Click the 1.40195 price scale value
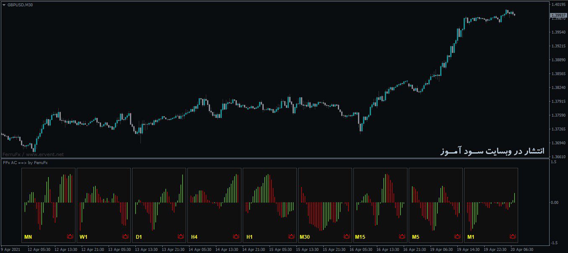 tap(559, 5)
